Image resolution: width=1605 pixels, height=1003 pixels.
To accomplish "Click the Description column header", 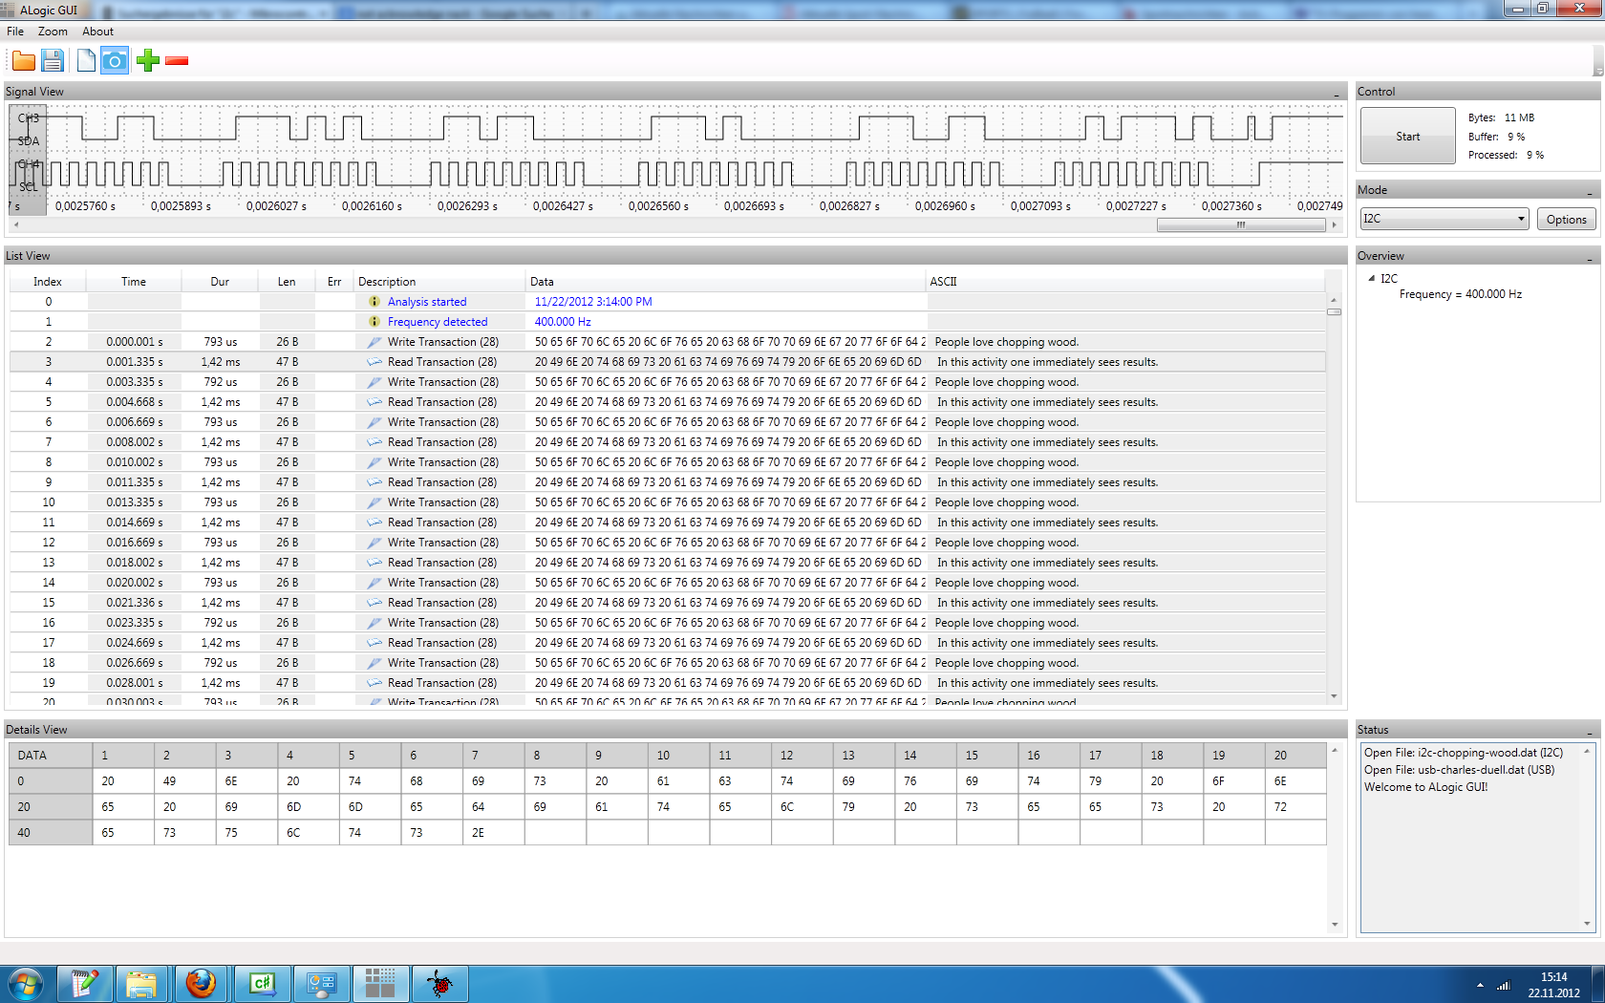I will (439, 282).
